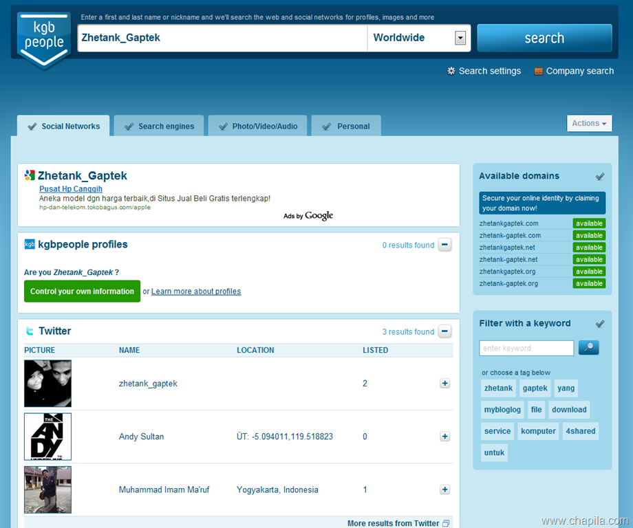The height and width of the screenshot is (528, 633).
Task: Click the kgb people logo
Action: 44,40
